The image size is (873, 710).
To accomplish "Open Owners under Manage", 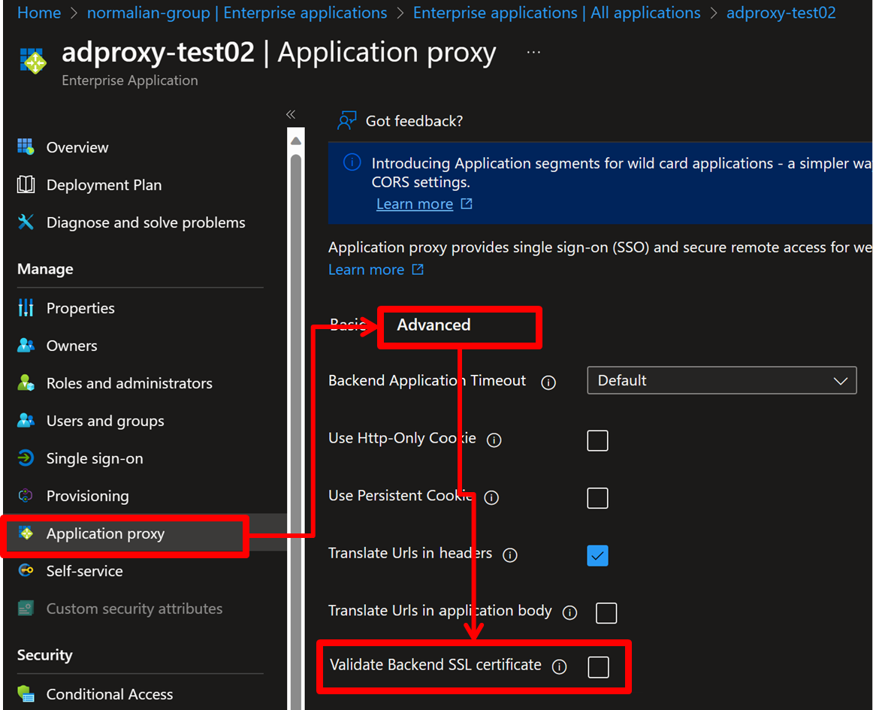I will click(72, 346).
